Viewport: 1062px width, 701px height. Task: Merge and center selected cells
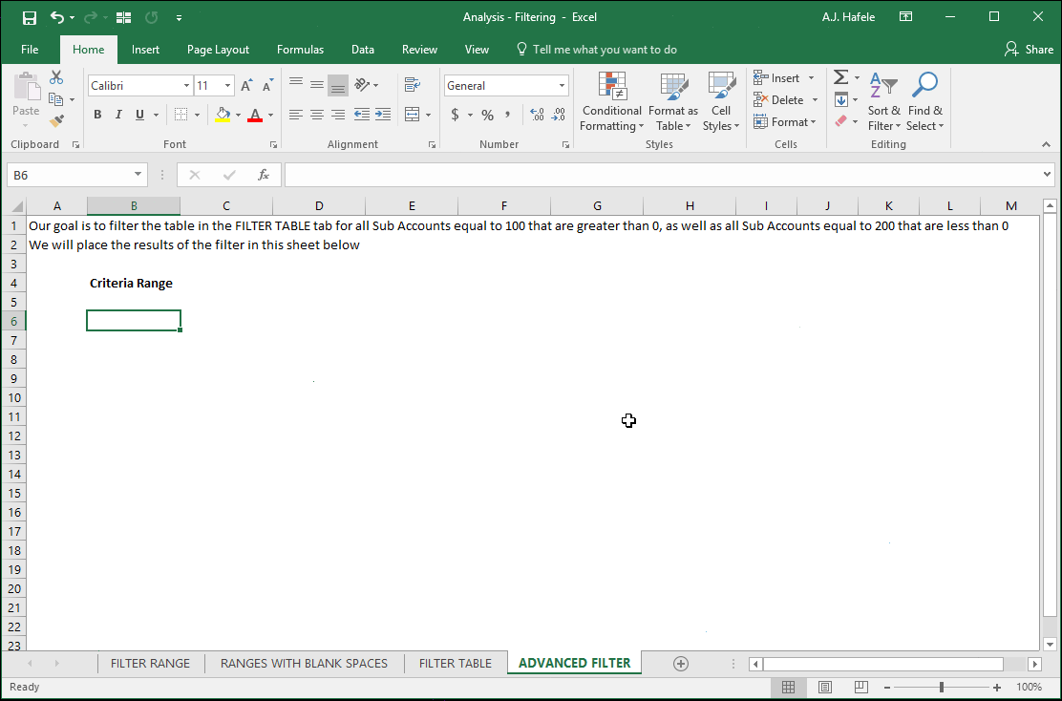pos(412,115)
